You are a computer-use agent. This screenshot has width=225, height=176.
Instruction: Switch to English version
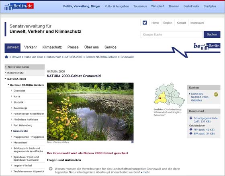168,23
